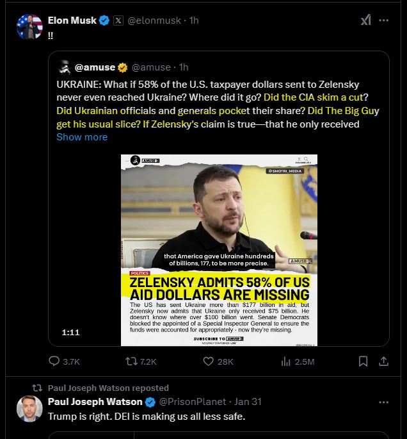This screenshot has width=407, height=439.
Task: Open more options on Paul Joseph Watson's post
Action: click(x=383, y=402)
